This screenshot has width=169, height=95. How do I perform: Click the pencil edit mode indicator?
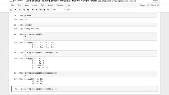(x=148, y=5)
